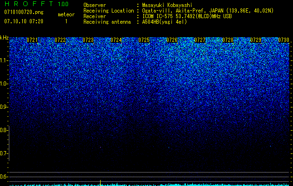
Task: Click the 0730 time marker
Action: click(284, 40)
